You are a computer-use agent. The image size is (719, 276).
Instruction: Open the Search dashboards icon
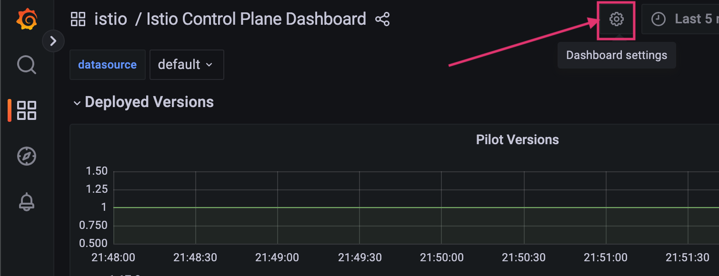(x=27, y=65)
